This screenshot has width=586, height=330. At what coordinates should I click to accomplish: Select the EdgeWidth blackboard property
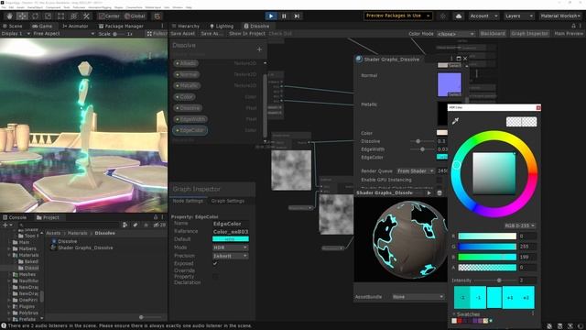[190, 119]
